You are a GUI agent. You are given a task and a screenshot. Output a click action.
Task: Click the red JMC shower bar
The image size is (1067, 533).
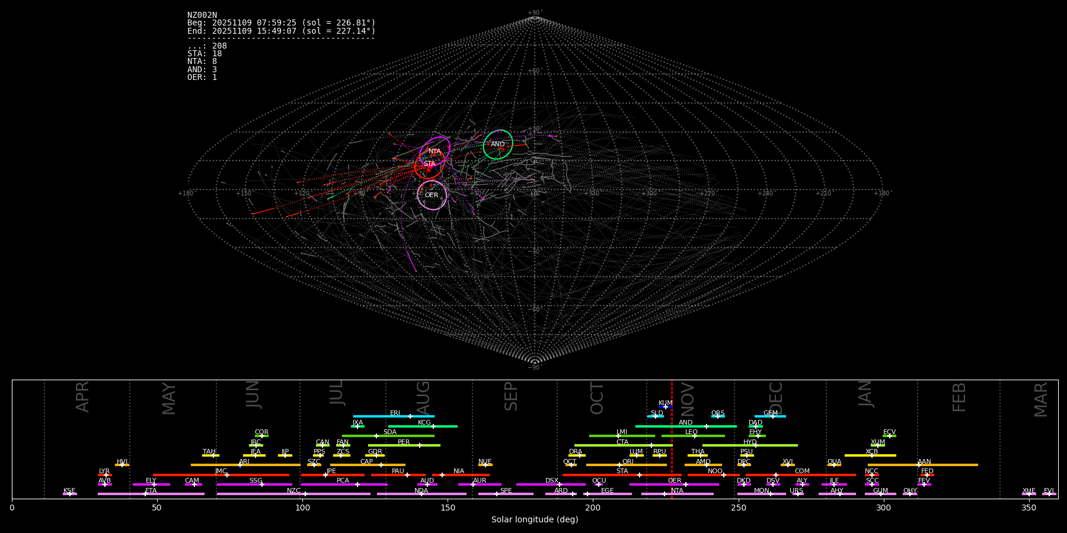pyautogui.click(x=221, y=475)
